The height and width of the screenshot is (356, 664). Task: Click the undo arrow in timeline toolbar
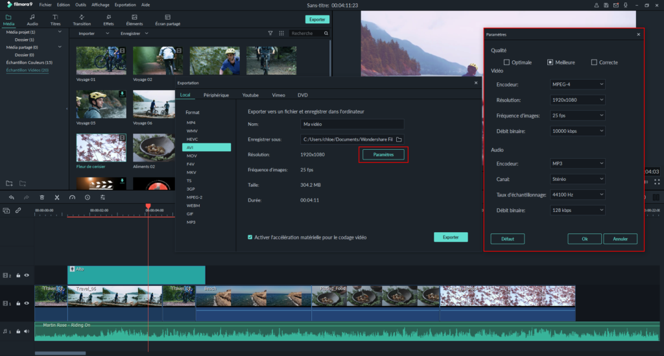pyautogui.click(x=12, y=197)
